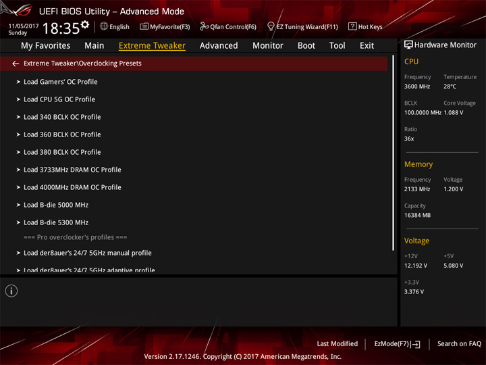The height and width of the screenshot is (365, 486).
Task: Select Load B-die 5000 MHz text
Action: [x=56, y=205]
